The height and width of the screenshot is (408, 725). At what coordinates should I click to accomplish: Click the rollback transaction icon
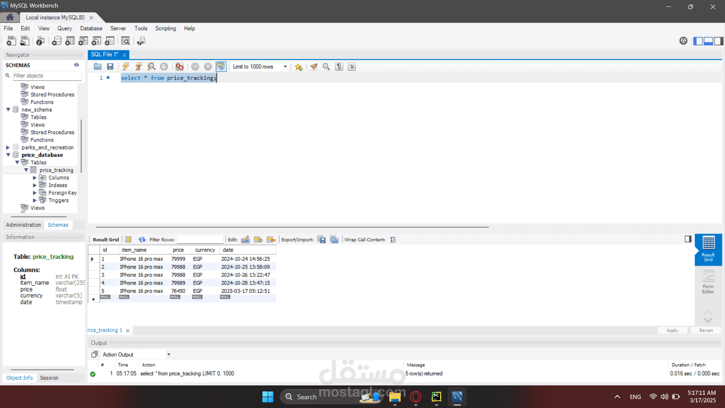(x=208, y=67)
